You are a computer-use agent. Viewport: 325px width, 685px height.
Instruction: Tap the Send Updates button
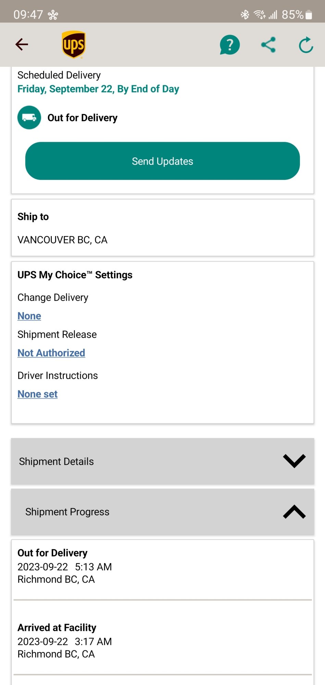click(163, 161)
